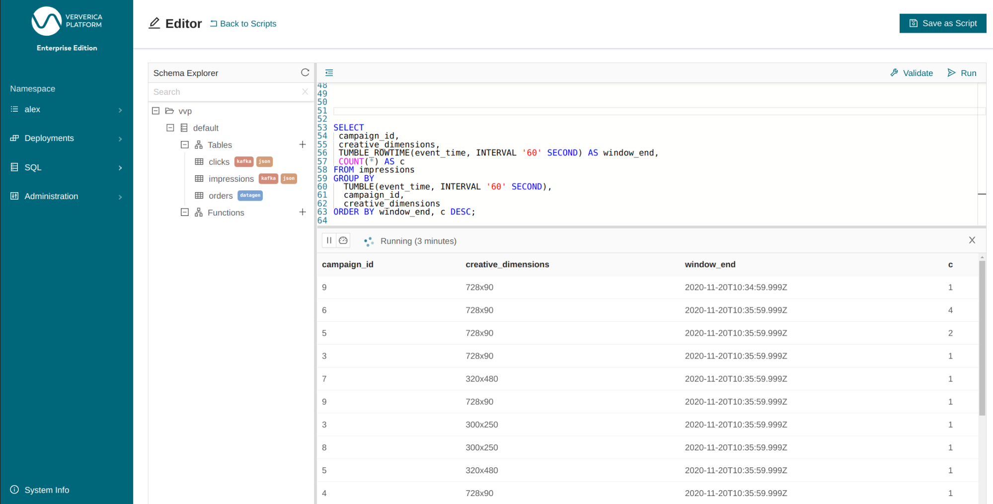Collapse the Functions tree node
Viewport: 993px width, 504px height.
[185, 212]
